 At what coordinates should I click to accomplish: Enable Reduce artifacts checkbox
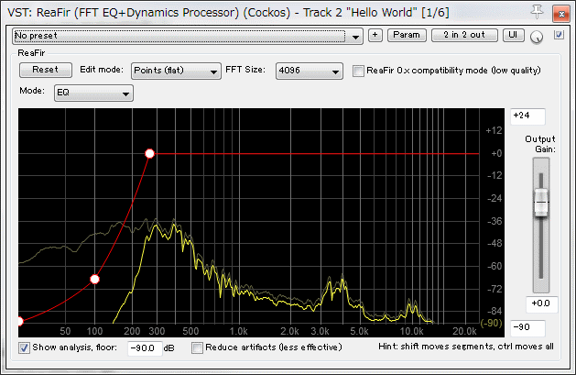point(197,347)
